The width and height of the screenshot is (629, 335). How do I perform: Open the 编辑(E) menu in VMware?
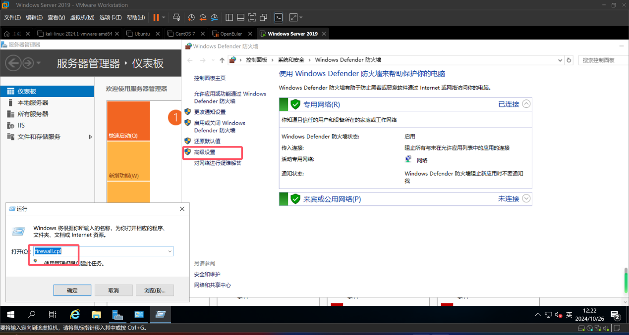34,17
